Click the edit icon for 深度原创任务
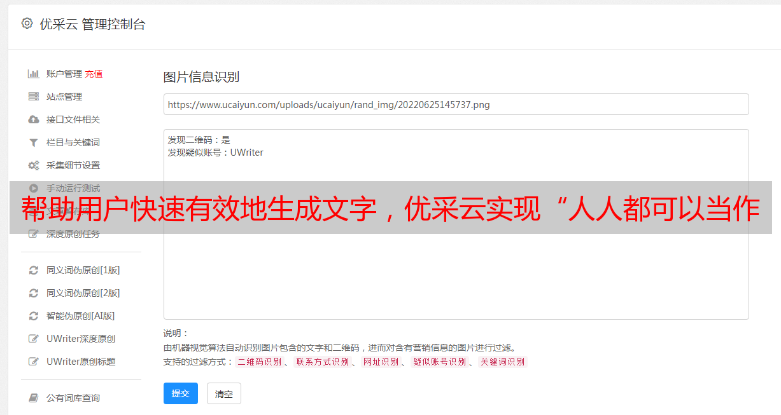 (x=34, y=234)
